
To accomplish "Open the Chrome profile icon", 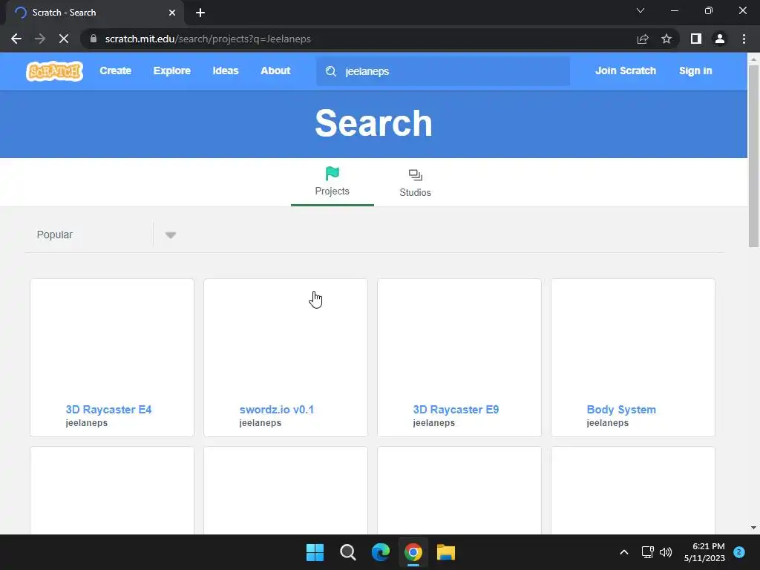I will pyautogui.click(x=720, y=39).
